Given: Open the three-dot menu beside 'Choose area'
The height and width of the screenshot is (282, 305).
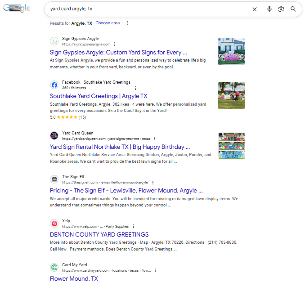Looking at the screenshot, I should tap(127, 23).
